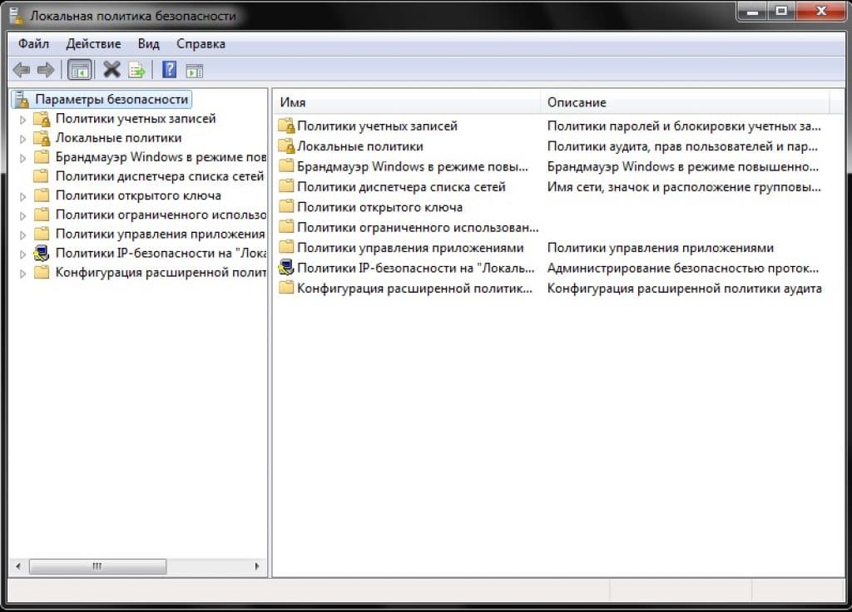The image size is (852, 612).
Task: Click the tree folder icon of Политики учетных записей
Action: tap(42, 118)
